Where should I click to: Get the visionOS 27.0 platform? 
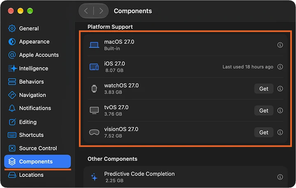coord(264,132)
